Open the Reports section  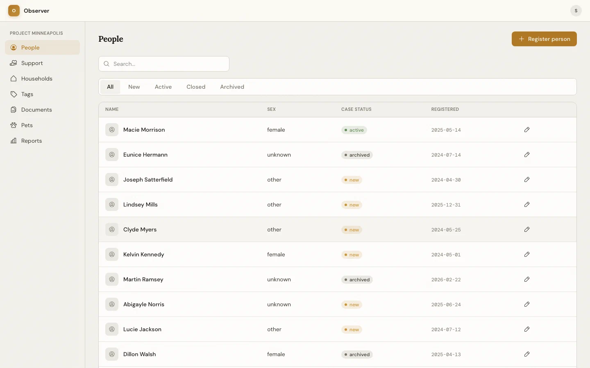pyautogui.click(x=30, y=141)
